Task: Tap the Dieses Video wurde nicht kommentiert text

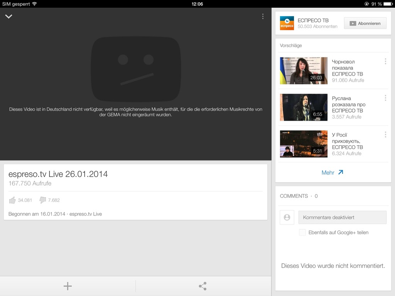Action: [333, 266]
